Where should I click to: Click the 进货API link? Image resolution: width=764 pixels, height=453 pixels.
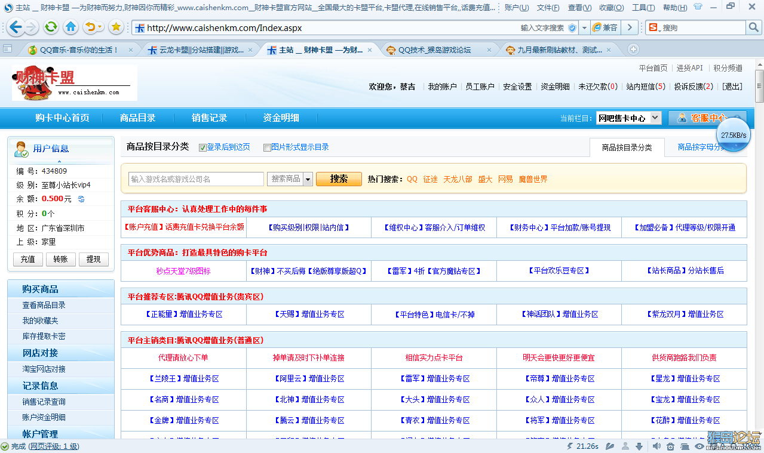(x=690, y=68)
